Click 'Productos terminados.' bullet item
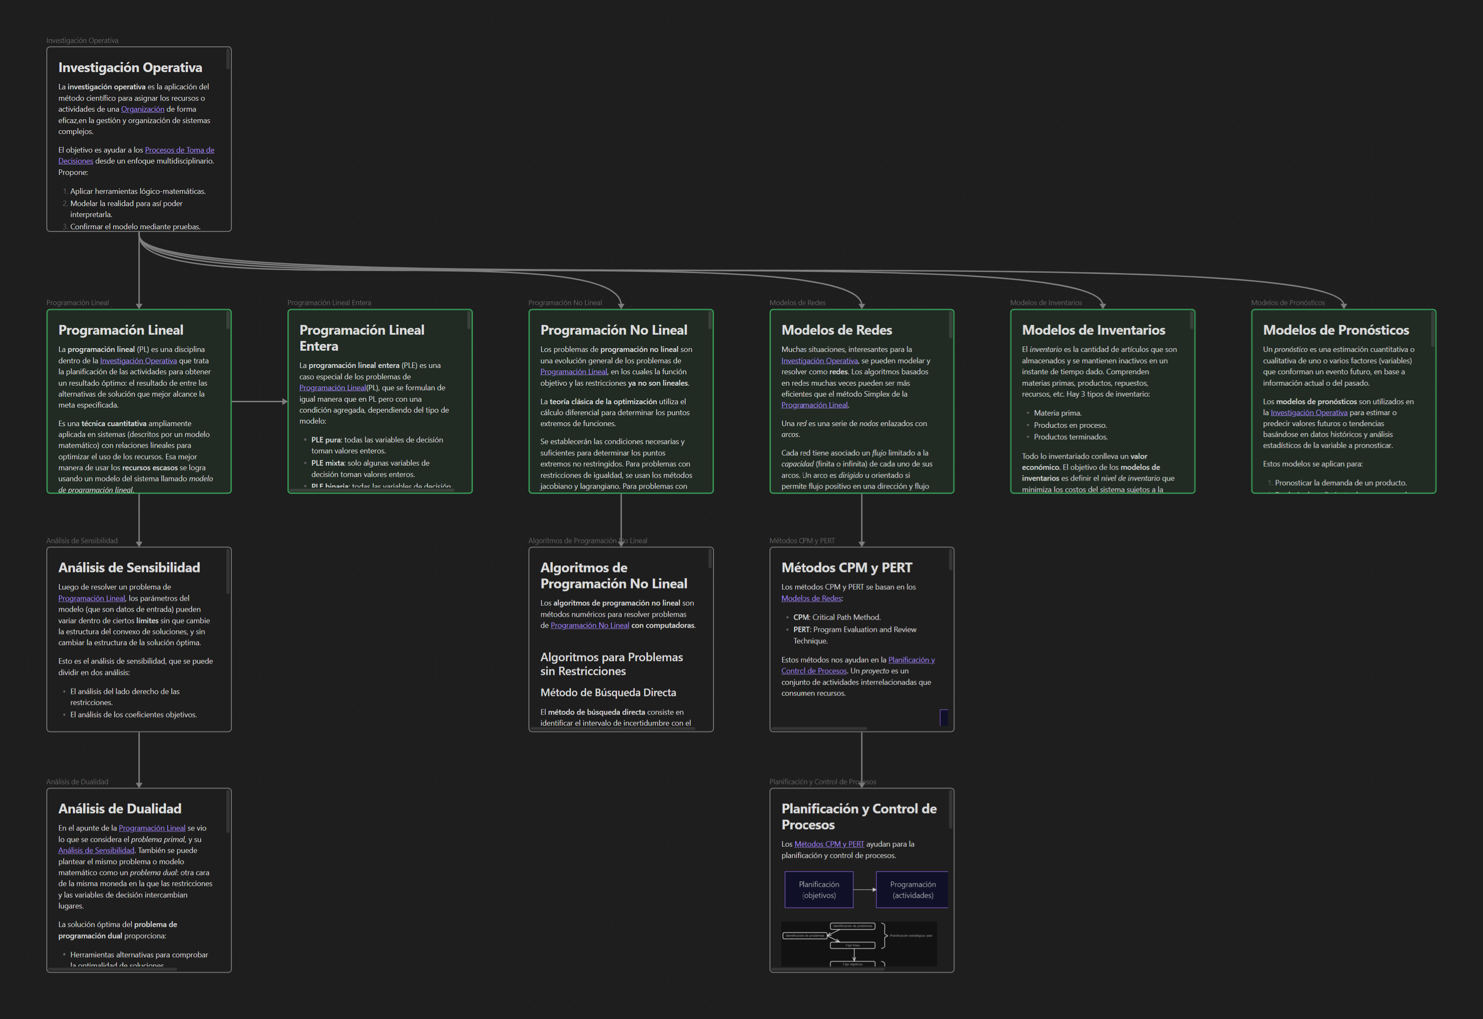The image size is (1483, 1019). [1071, 437]
